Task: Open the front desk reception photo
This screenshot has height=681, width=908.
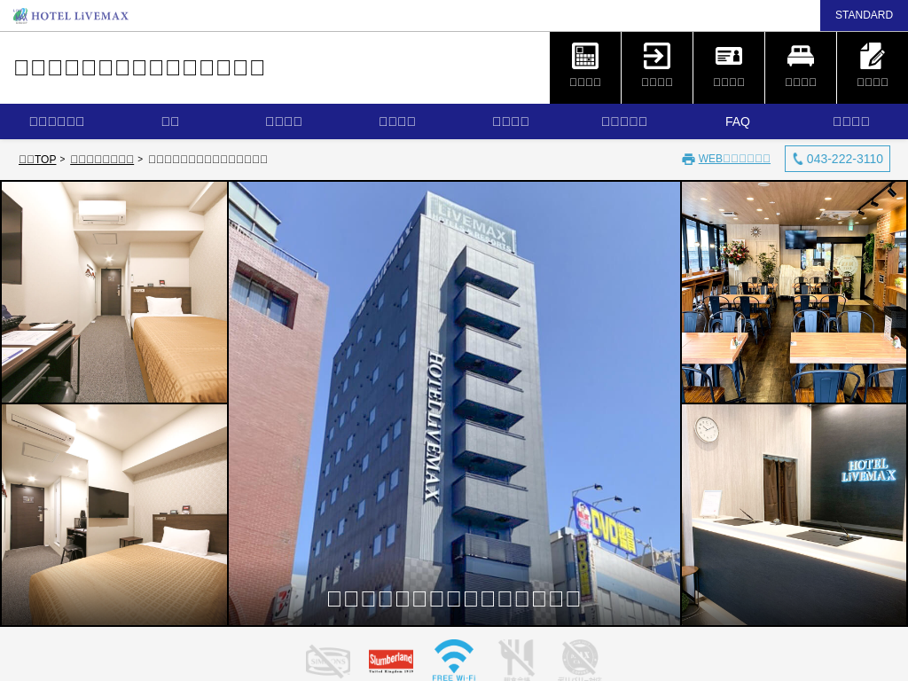Action: (794, 515)
